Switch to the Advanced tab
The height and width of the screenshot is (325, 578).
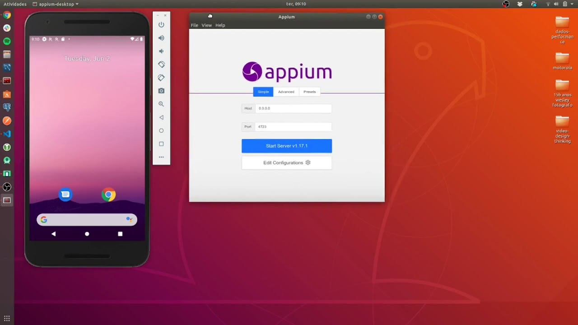[x=286, y=92]
